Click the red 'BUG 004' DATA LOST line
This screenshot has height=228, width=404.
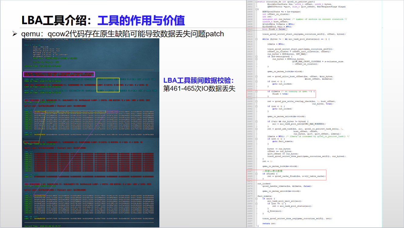point(59,73)
